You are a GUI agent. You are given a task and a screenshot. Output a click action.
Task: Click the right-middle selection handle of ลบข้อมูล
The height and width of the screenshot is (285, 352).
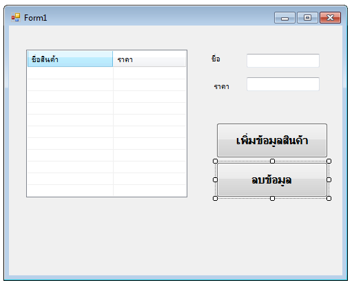pyautogui.click(x=329, y=179)
